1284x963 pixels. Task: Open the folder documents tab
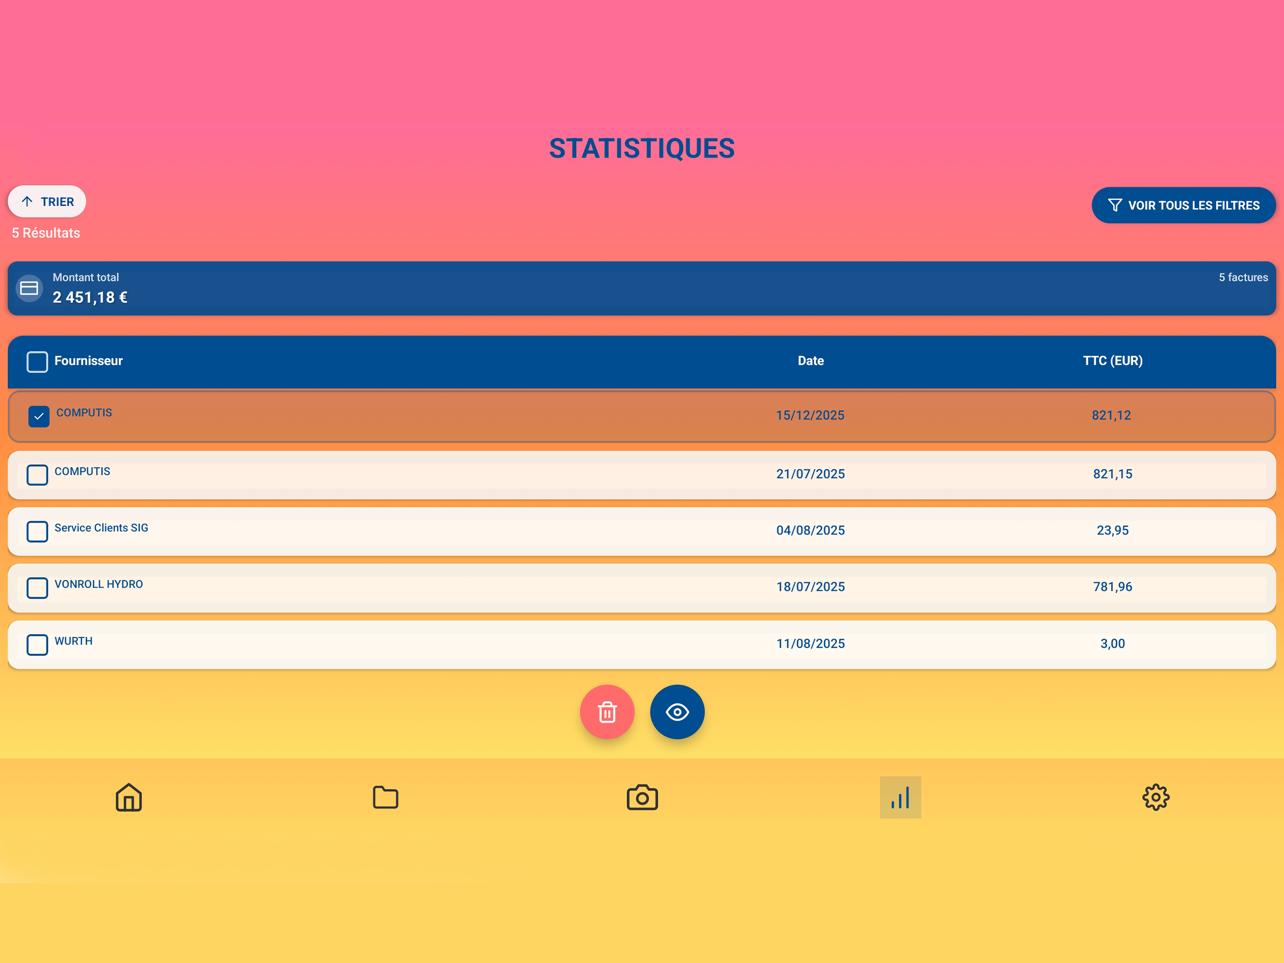[x=385, y=797]
